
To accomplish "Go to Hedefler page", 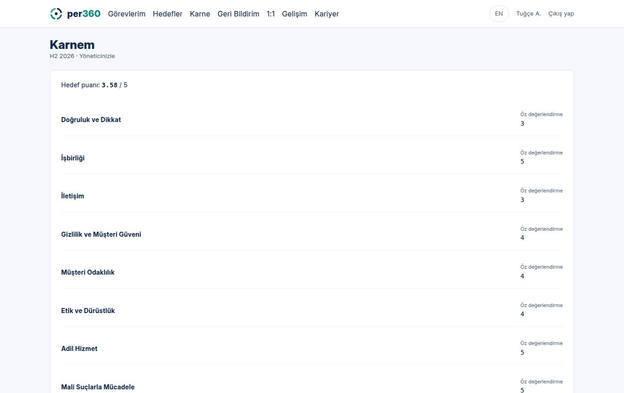I will pyautogui.click(x=168, y=14).
